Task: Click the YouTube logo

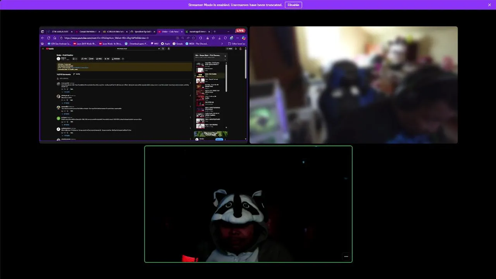Action: click(x=50, y=48)
